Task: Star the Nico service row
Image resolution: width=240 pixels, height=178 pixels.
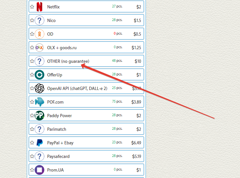Action: point(32,20)
